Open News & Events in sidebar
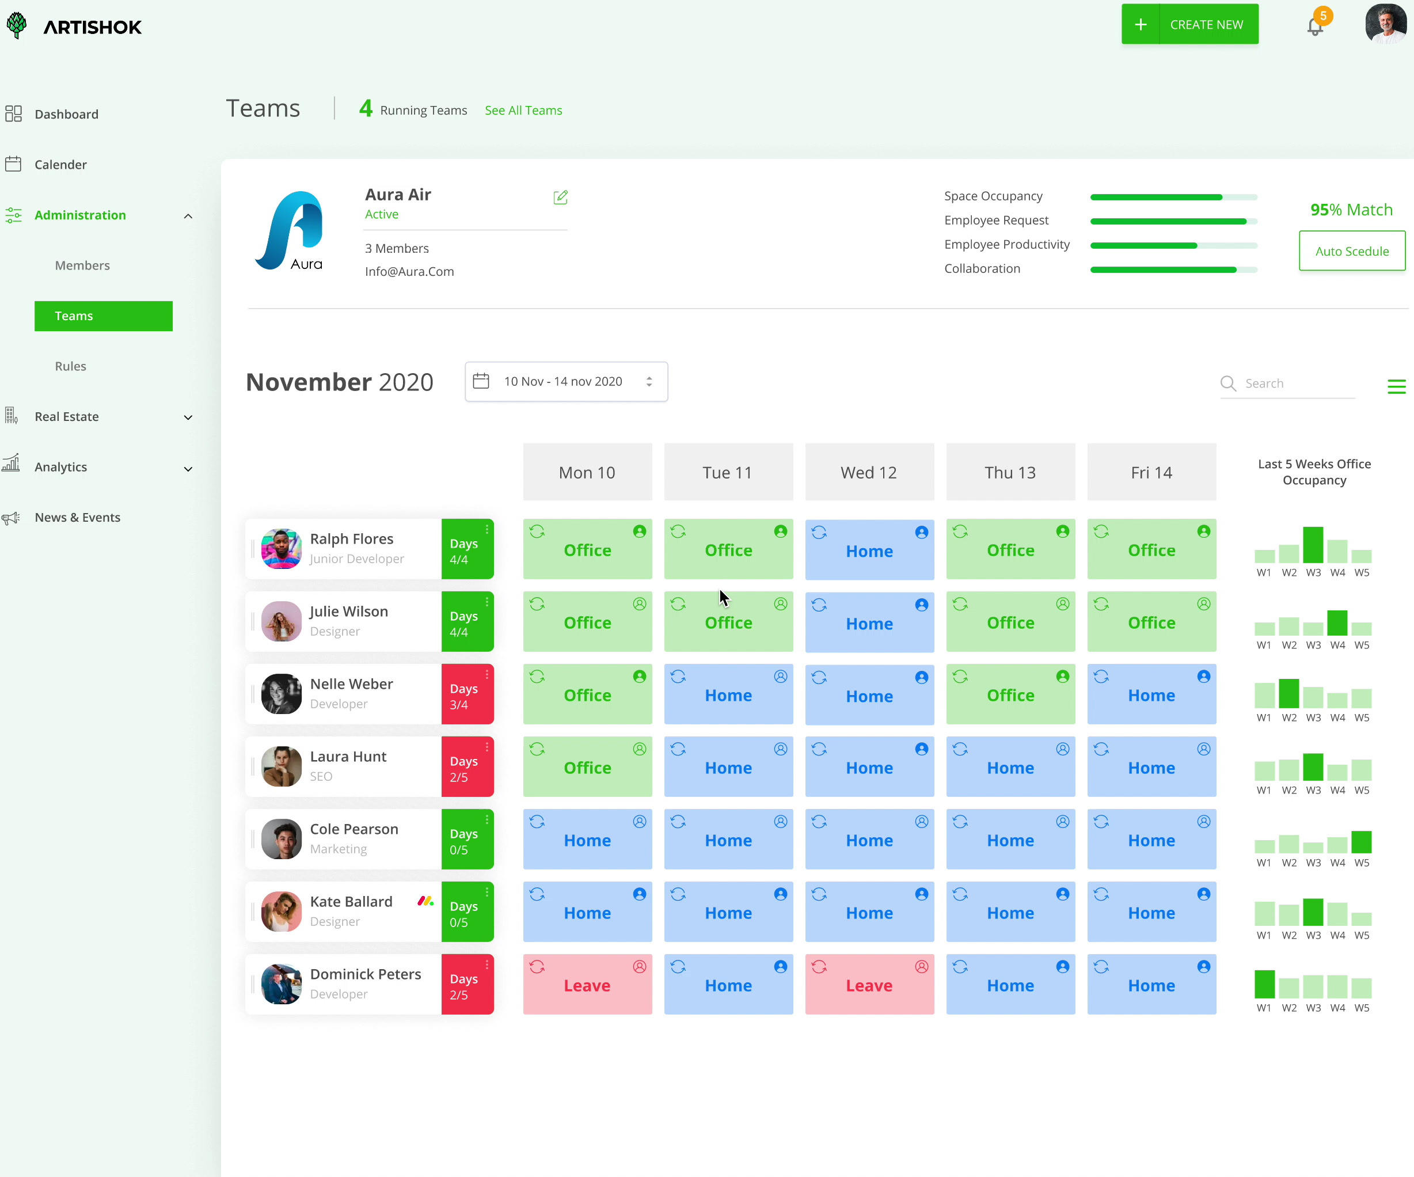The image size is (1414, 1177). coord(77,518)
